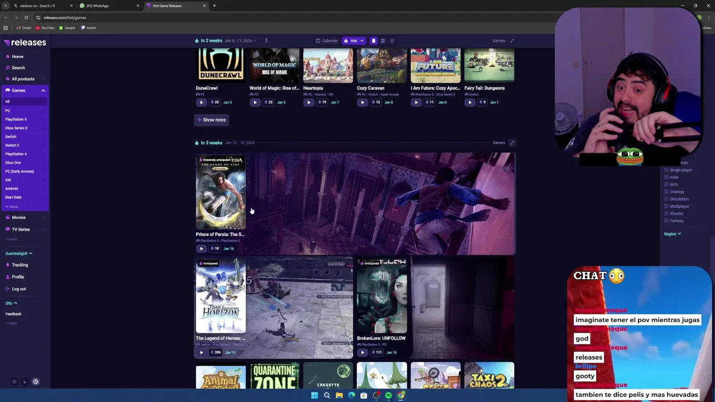Collapse the Games sidebar section
The width and height of the screenshot is (715, 402).
coord(43,90)
